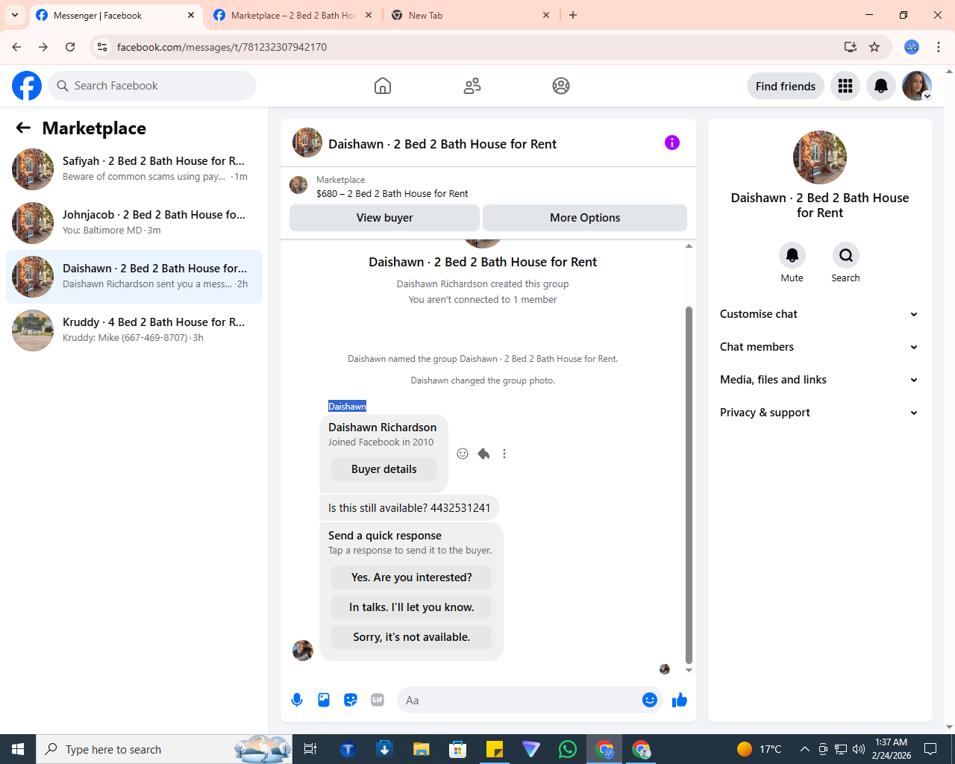Click the chat scroll down arrow
This screenshot has width=955, height=764.
click(x=689, y=670)
